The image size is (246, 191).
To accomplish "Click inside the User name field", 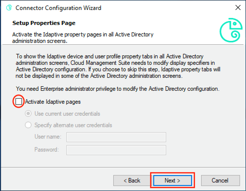I will click(116, 137).
